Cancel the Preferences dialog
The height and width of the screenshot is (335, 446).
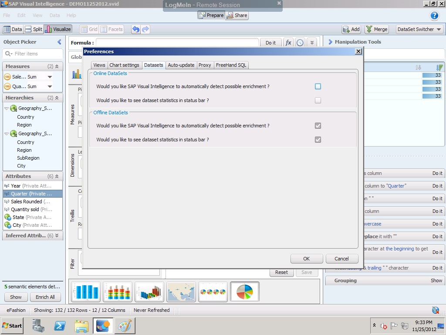click(x=341, y=259)
